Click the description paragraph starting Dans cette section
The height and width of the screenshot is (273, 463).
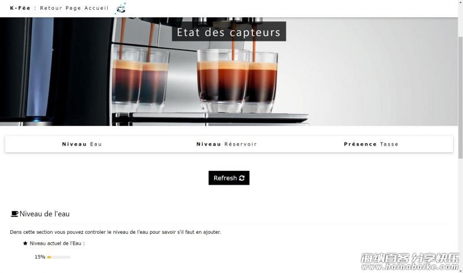(115, 232)
